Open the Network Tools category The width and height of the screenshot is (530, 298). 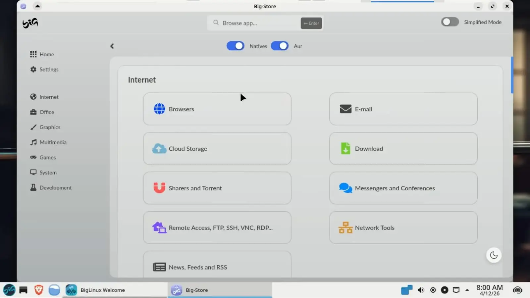pyautogui.click(x=403, y=227)
